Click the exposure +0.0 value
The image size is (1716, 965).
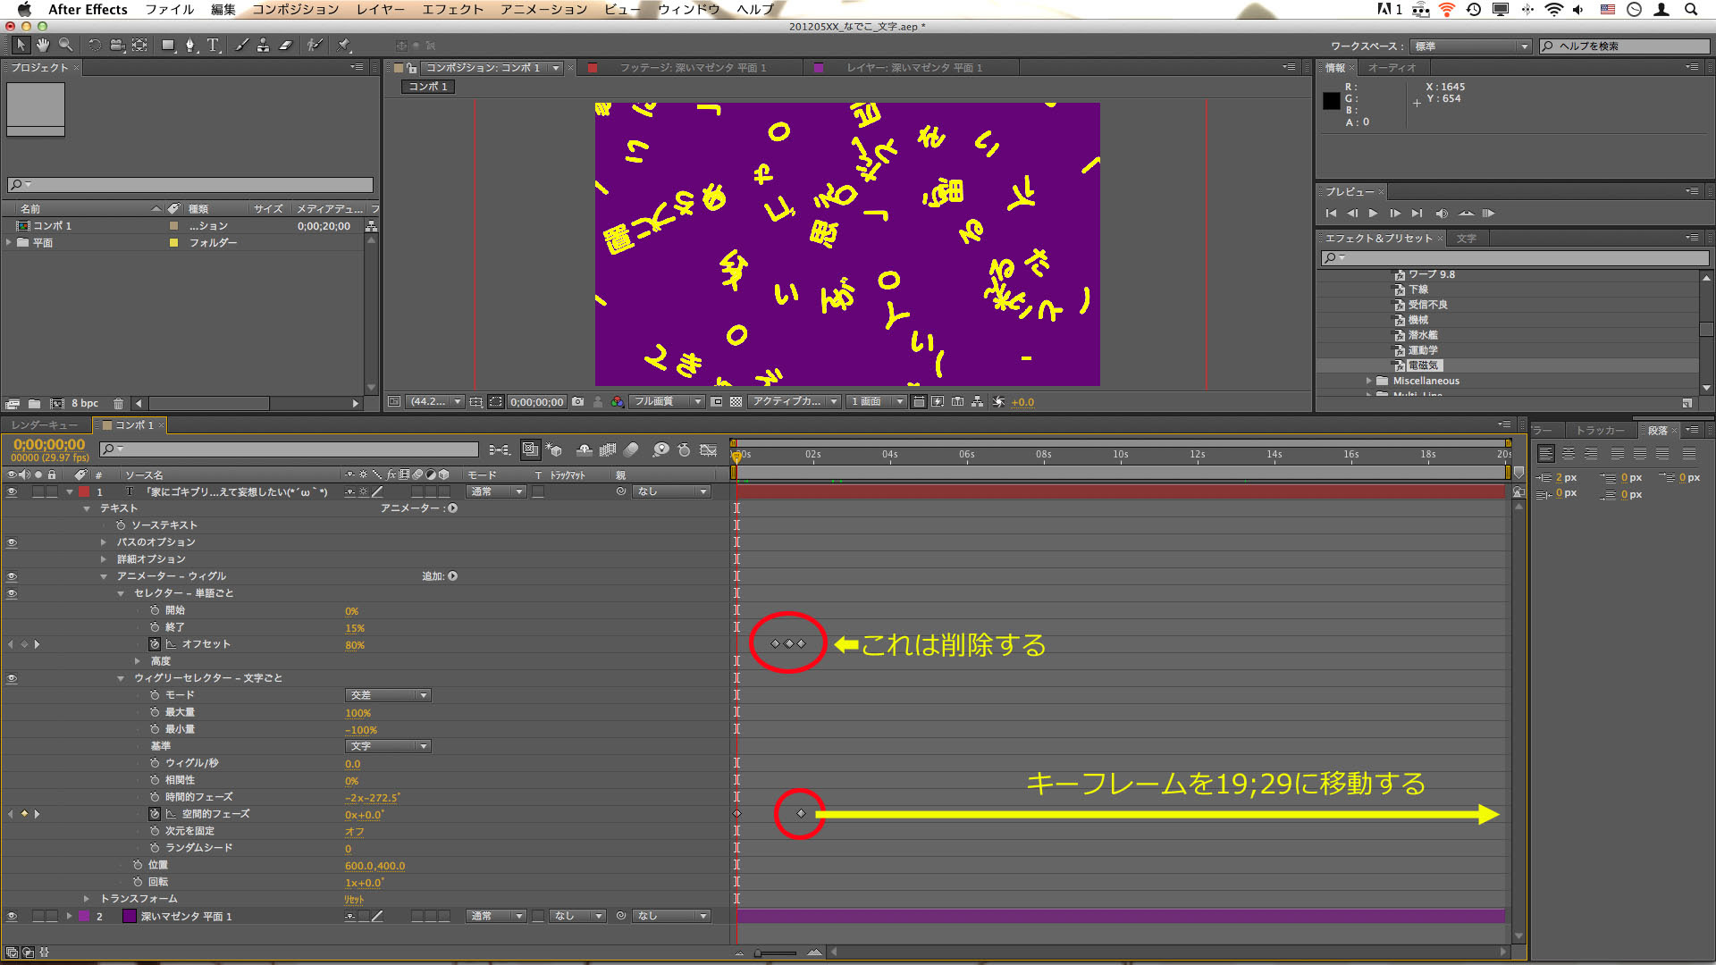tap(1022, 403)
